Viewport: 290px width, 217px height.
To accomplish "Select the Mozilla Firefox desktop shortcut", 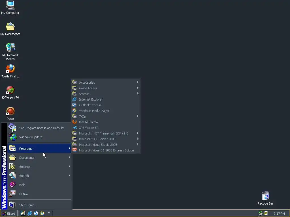I will point(10,71).
